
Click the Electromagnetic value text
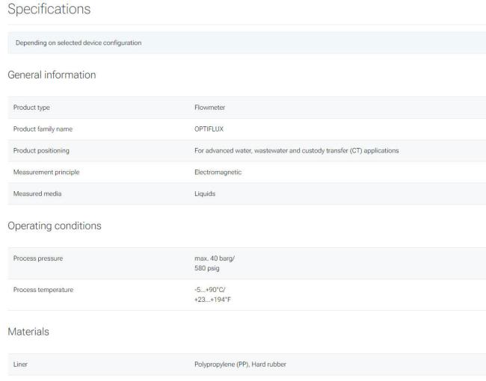[x=218, y=173]
